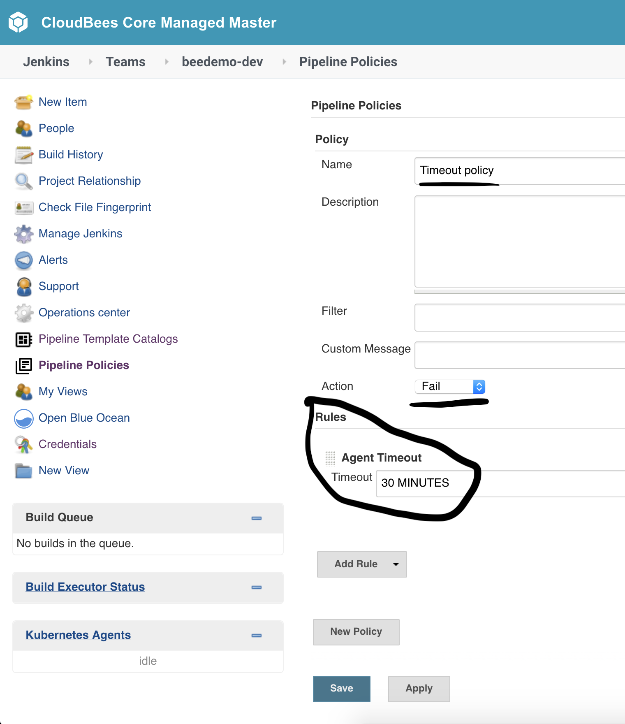The image size is (625, 724).
Task: Open the Check File Fingerprint link
Action: point(95,207)
